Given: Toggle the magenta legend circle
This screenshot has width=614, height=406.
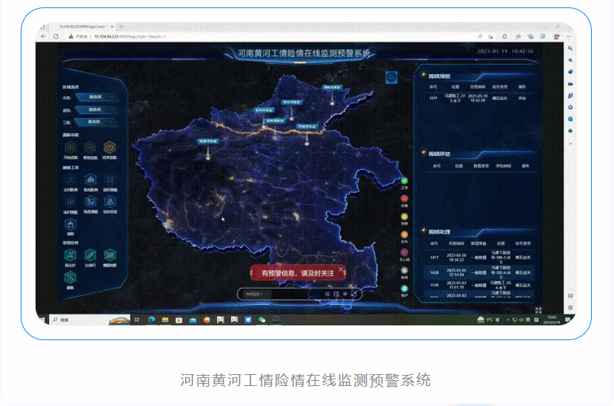Looking at the screenshot, I should pyautogui.click(x=404, y=253).
